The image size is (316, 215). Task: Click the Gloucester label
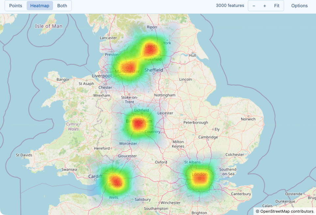(x=127, y=156)
